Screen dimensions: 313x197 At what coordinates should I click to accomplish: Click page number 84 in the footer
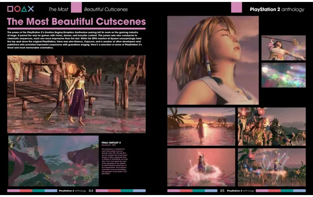point(91,191)
